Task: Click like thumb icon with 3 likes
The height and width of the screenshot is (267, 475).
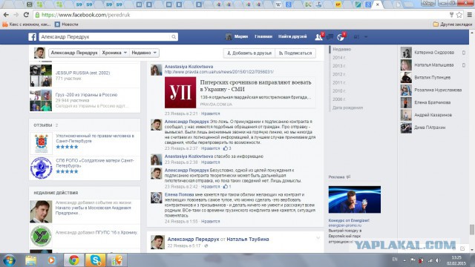Action: coord(226,148)
